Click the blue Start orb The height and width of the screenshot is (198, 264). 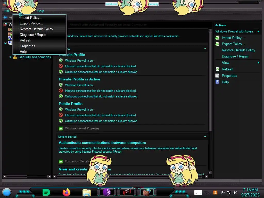click(7, 193)
